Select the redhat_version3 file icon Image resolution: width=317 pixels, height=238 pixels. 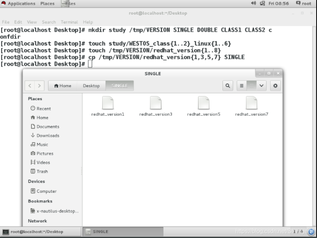pyautogui.click(x=156, y=103)
